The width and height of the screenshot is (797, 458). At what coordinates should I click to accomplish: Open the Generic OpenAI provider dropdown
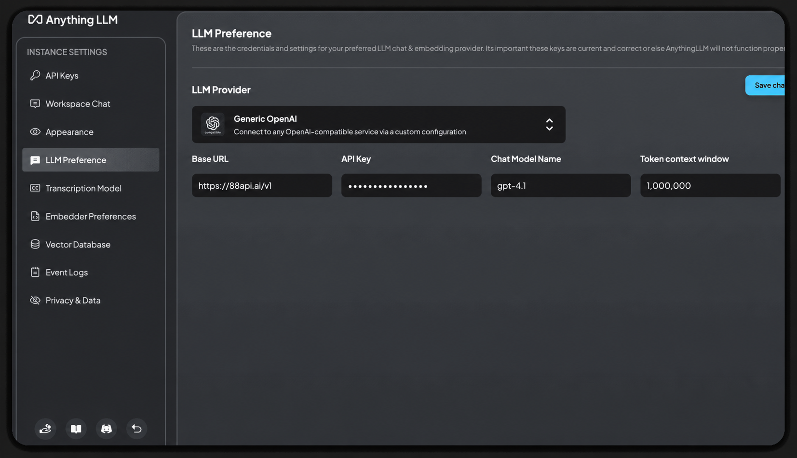click(x=378, y=124)
